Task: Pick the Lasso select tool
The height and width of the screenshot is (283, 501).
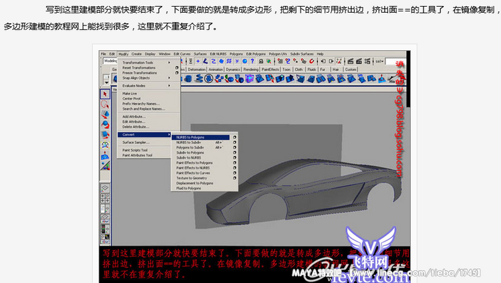Action: 105,104
